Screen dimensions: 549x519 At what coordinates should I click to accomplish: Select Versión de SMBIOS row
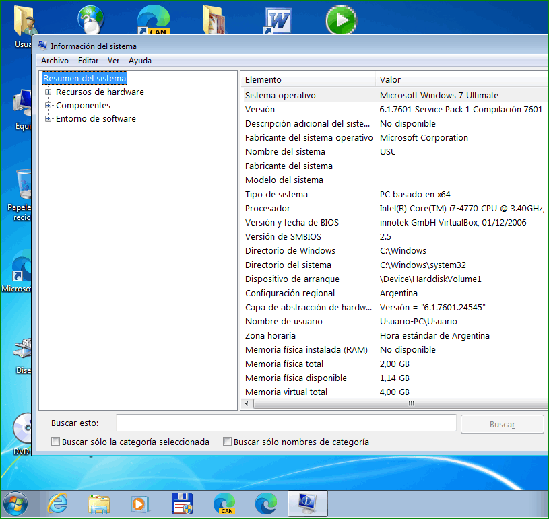point(395,236)
